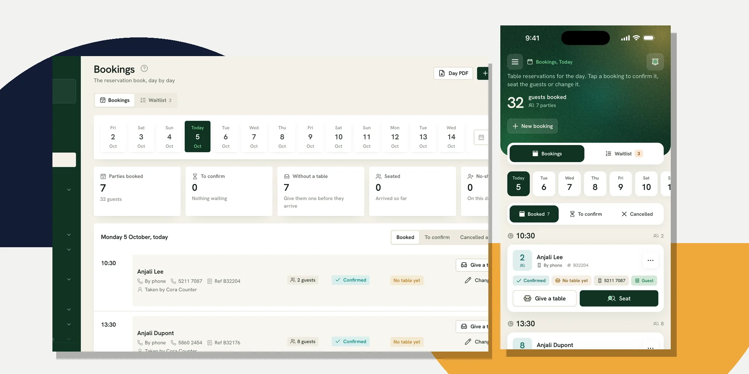Select Today 5 Oct date tile

coord(197,137)
